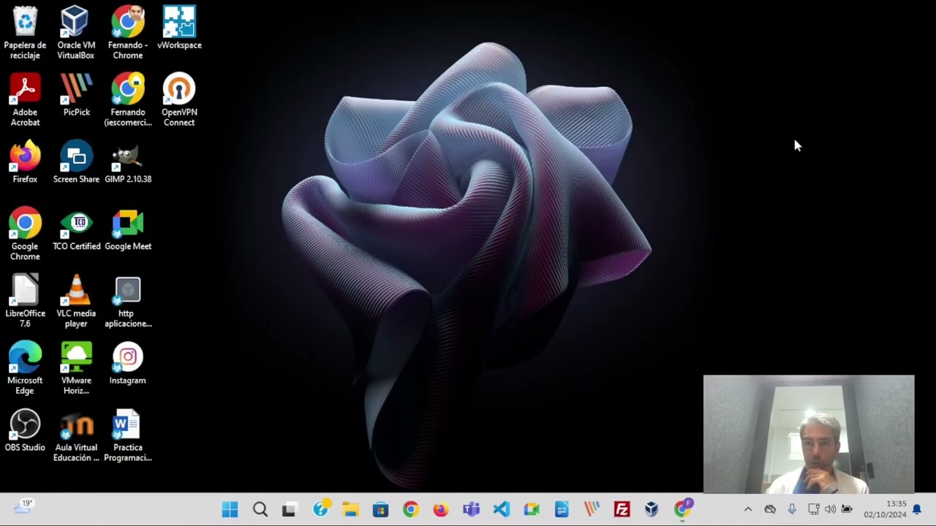Open the blue document app in taskbar
The width and height of the screenshot is (936, 526).
click(x=561, y=509)
